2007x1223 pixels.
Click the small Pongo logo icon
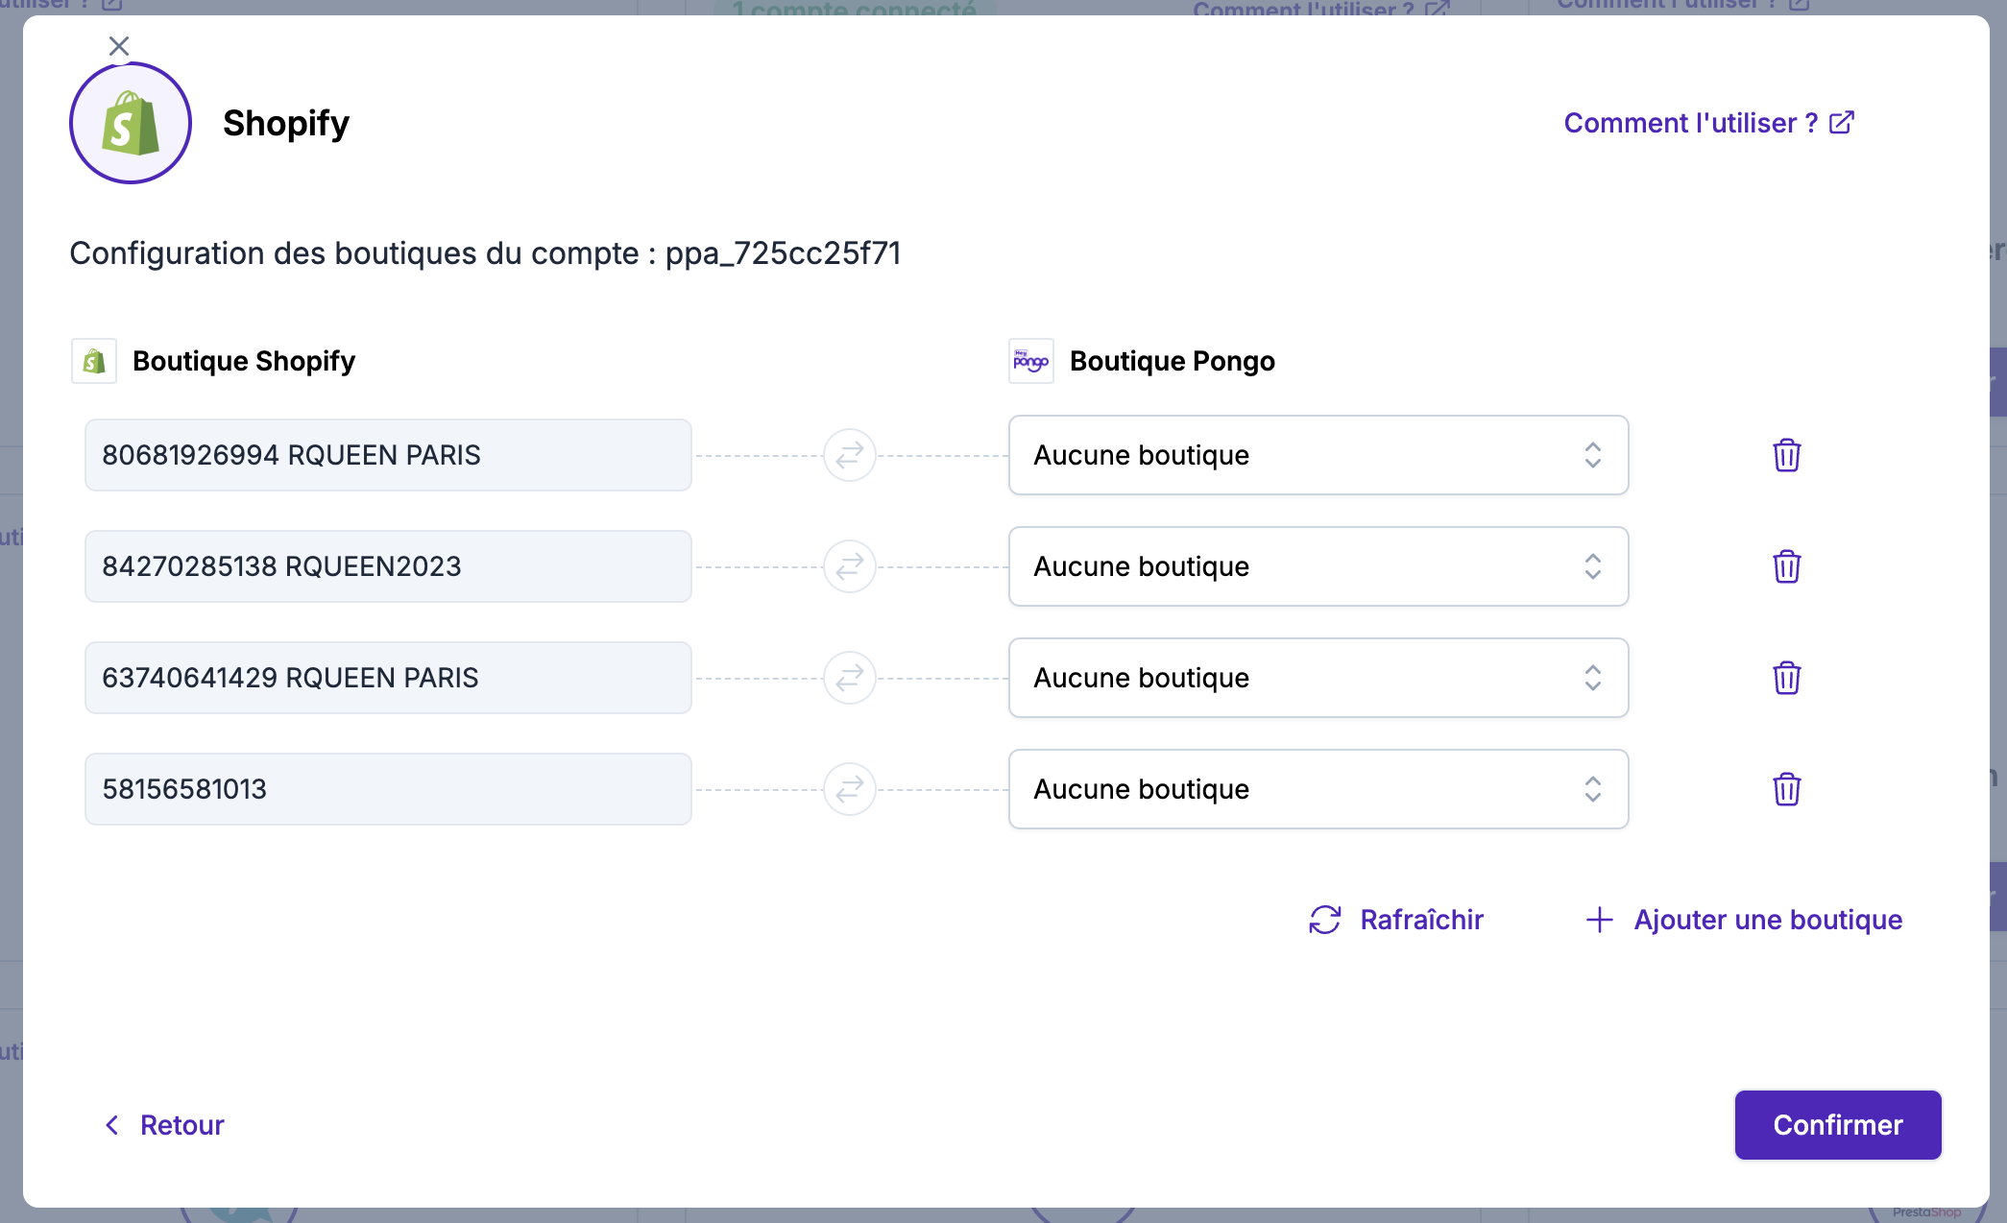click(1031, 361)
